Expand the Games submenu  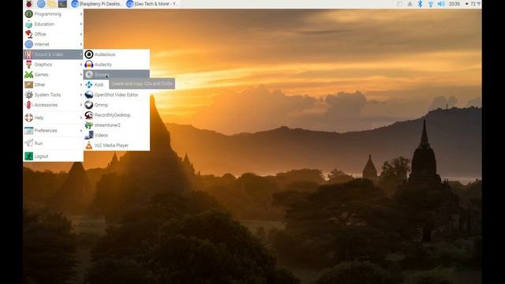(x=54, y=74)
